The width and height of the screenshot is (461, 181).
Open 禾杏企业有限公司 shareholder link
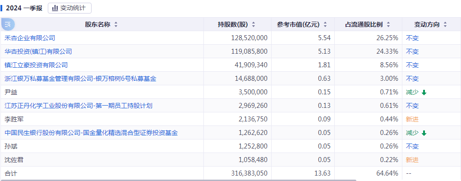[x=30, y=38]
